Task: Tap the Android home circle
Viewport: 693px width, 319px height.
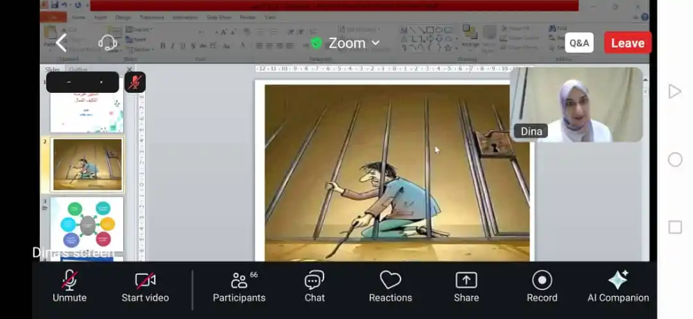Action: coord(675,159)
